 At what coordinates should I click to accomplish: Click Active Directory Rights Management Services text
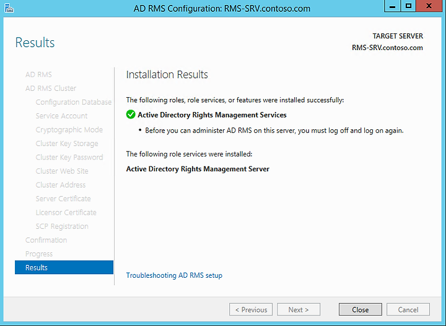pos(212,114)
